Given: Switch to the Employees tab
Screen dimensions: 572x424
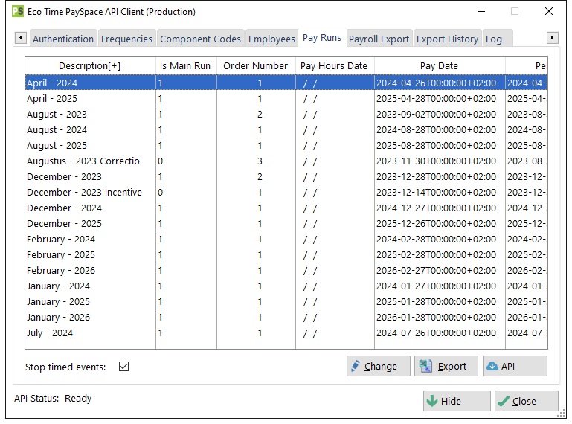Looking at the screenshot, I should pyautogui.click(x=271, y=39).
